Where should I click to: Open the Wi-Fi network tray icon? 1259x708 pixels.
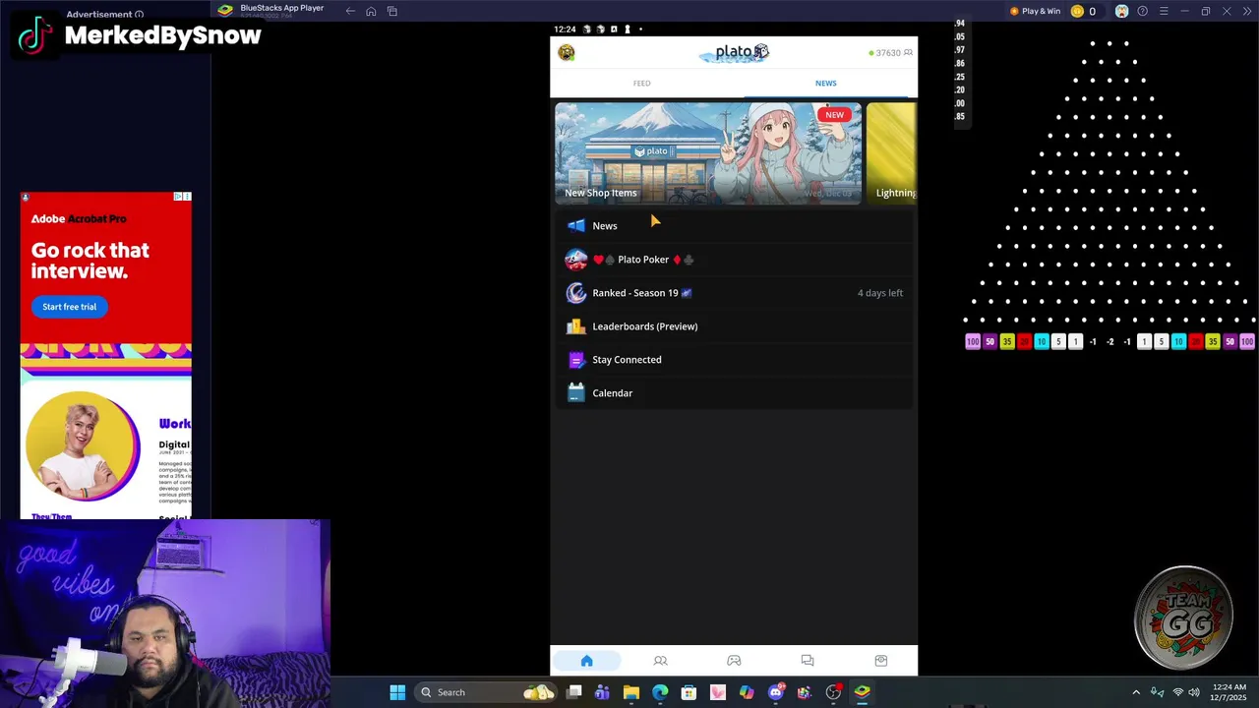1177,692
